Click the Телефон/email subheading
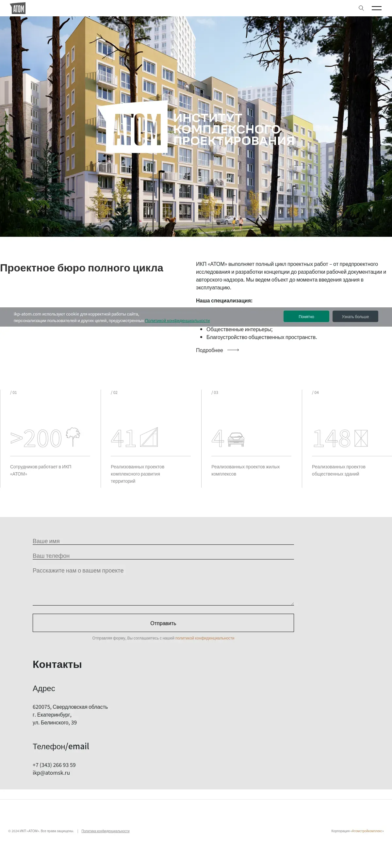Screen dimensions: 392x842 [x=61, y=747]
